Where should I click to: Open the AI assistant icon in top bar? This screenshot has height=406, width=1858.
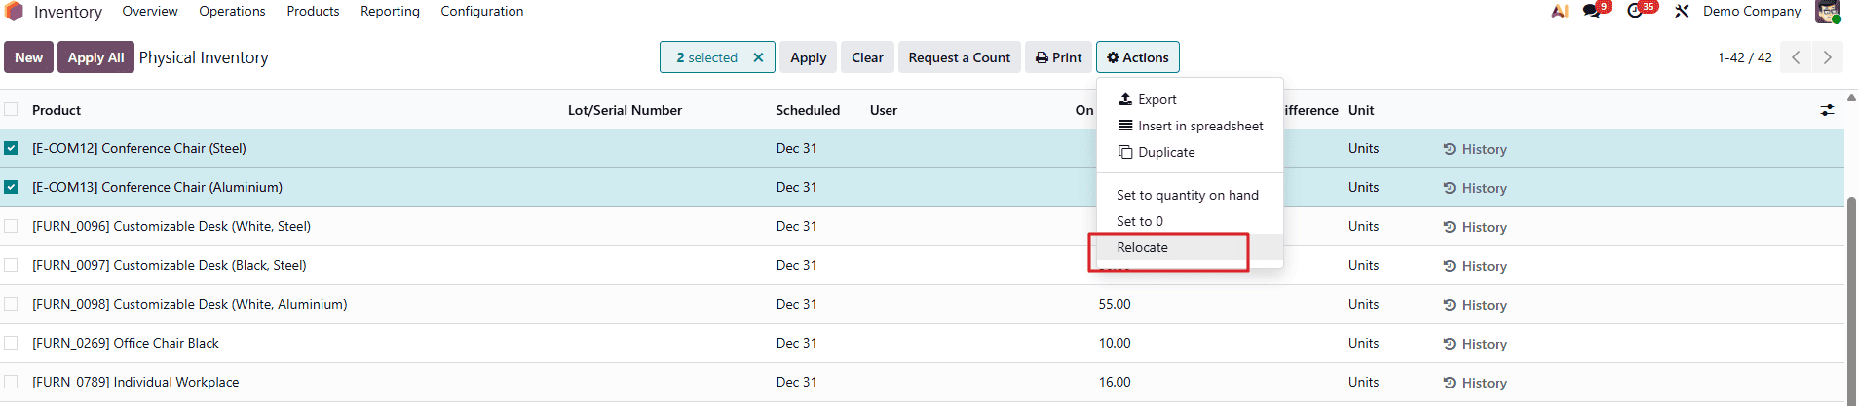[x=1560, y=12]
